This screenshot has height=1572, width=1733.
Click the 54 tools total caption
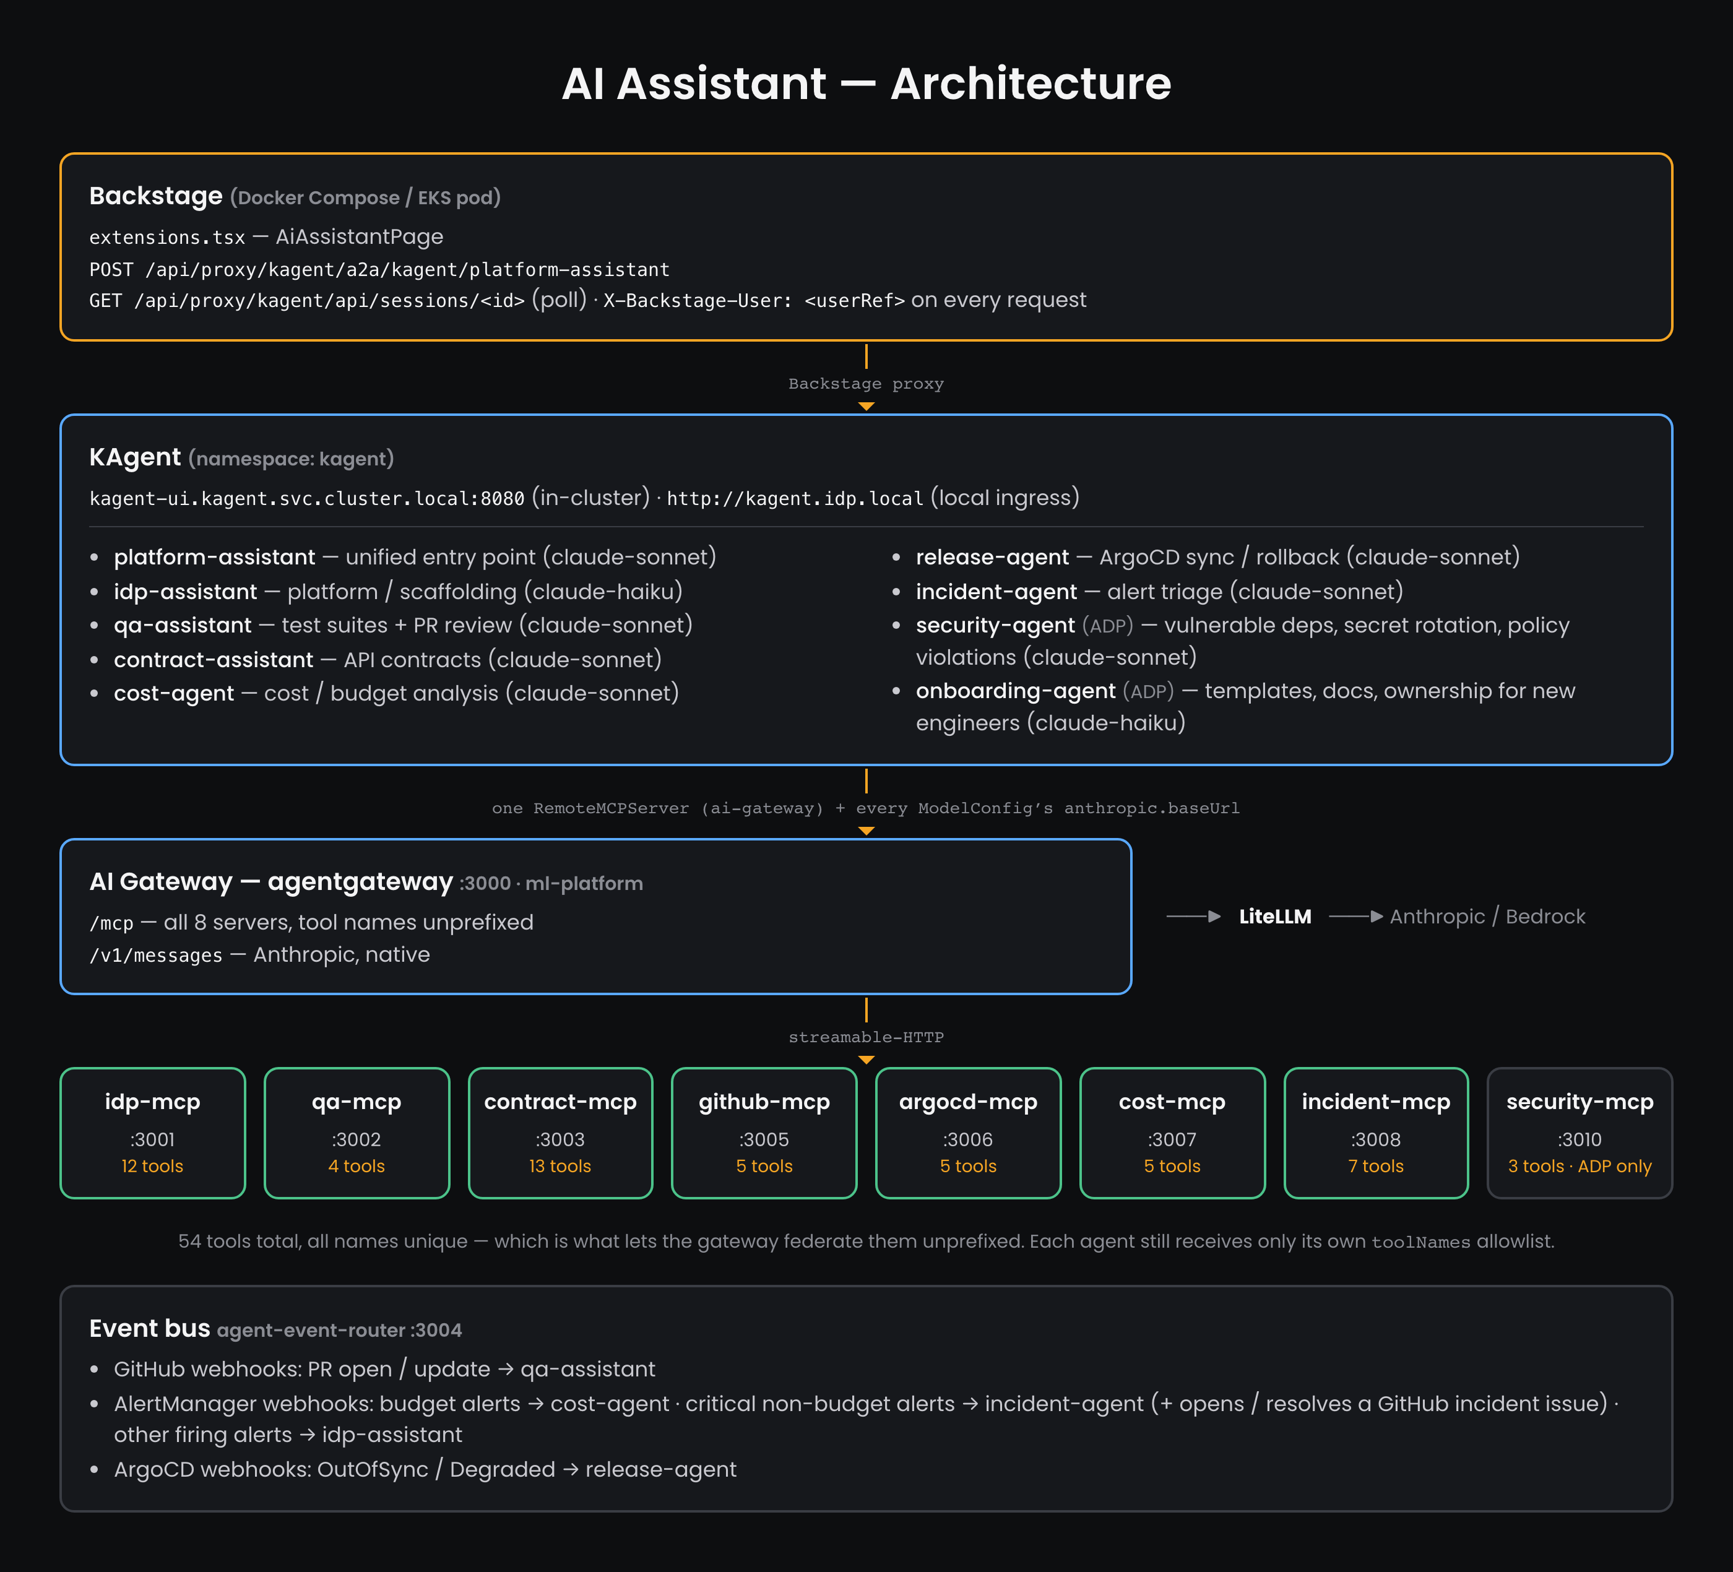(866, 1241)
